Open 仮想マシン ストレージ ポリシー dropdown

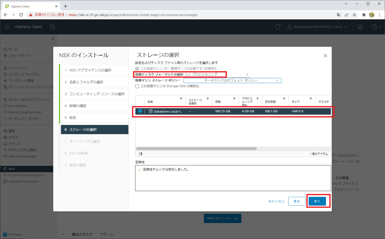(x=232, y=80)
